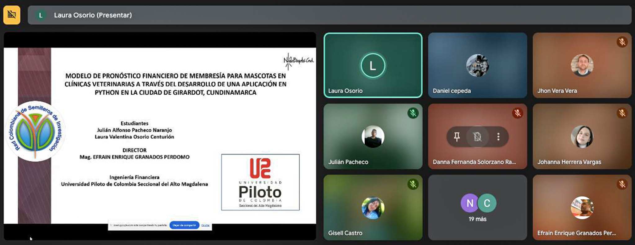Click muted mic icon on Danna Fernanda's tile

[517, 113]
